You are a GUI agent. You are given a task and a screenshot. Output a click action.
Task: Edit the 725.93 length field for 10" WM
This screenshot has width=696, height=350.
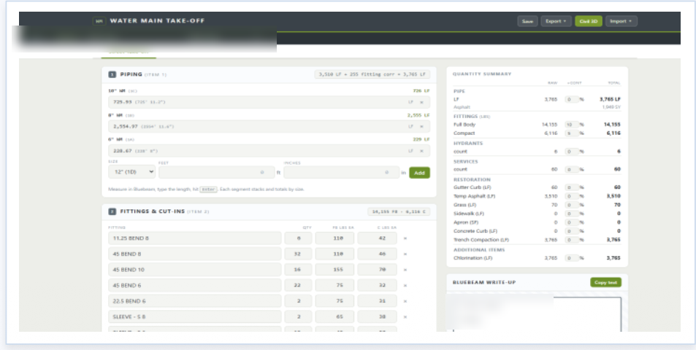coord(269,102)
